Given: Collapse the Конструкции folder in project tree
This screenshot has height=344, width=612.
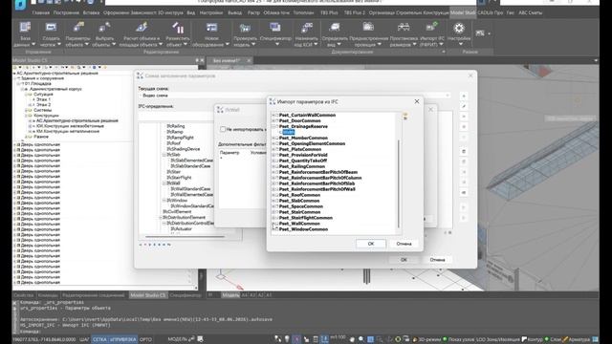Looking at the screenshot, I should 26,116.
